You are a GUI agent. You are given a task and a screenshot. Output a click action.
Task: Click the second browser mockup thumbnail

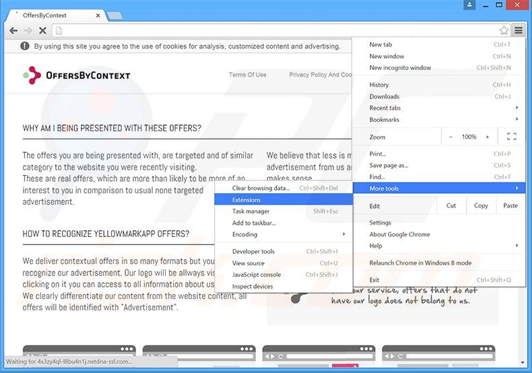point(199,355)
